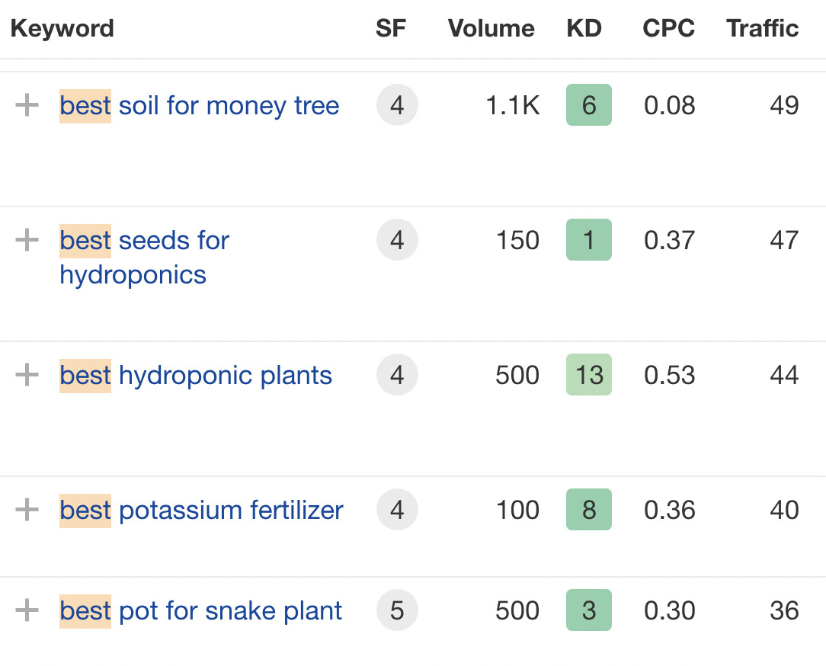The image size is (826, 666).
Task: Expand the 'best hydroponic plants' keyword row
Action: click(x=27, y=375)
